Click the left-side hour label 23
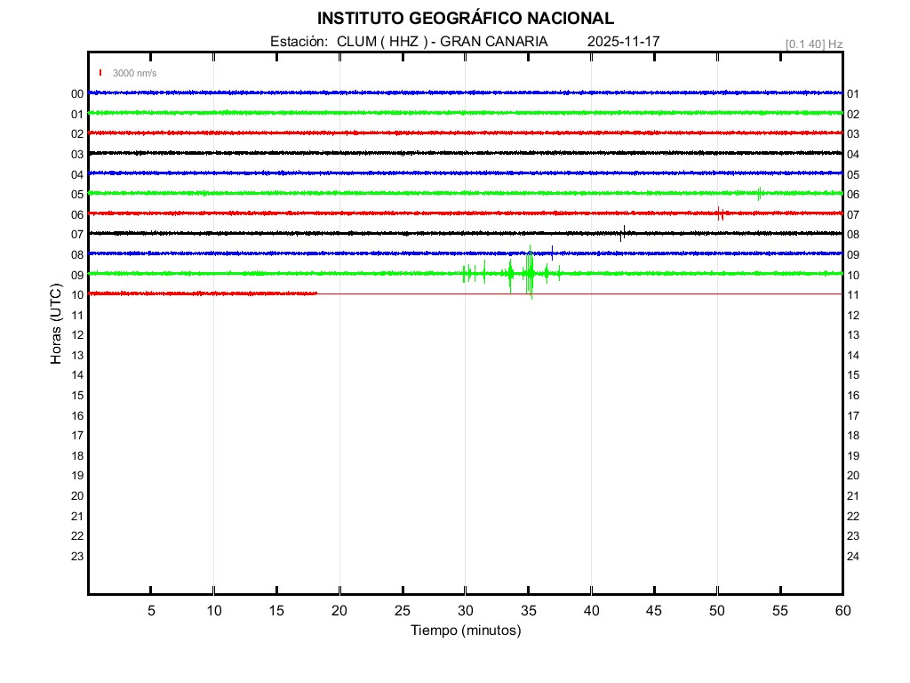This screenshot has width=910, height=683. tap(77, 556)
